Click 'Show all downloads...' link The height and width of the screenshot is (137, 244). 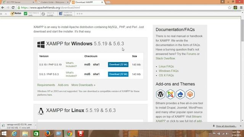[226, 126]
